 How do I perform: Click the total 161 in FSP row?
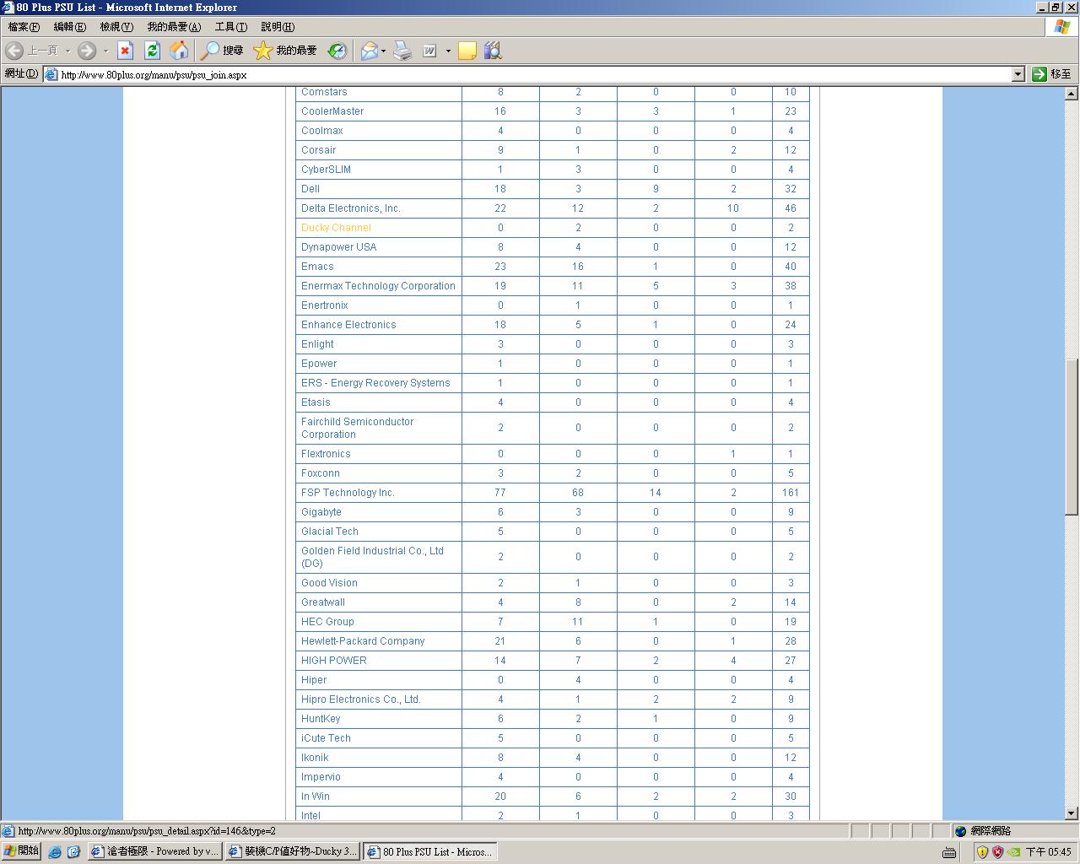pos(791,493)
